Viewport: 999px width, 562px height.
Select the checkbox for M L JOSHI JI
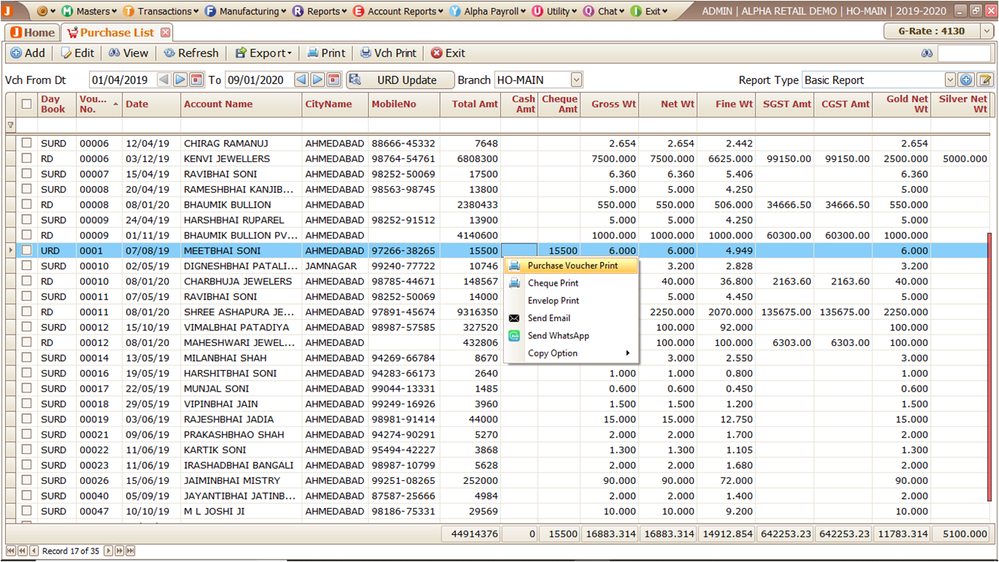27,511
